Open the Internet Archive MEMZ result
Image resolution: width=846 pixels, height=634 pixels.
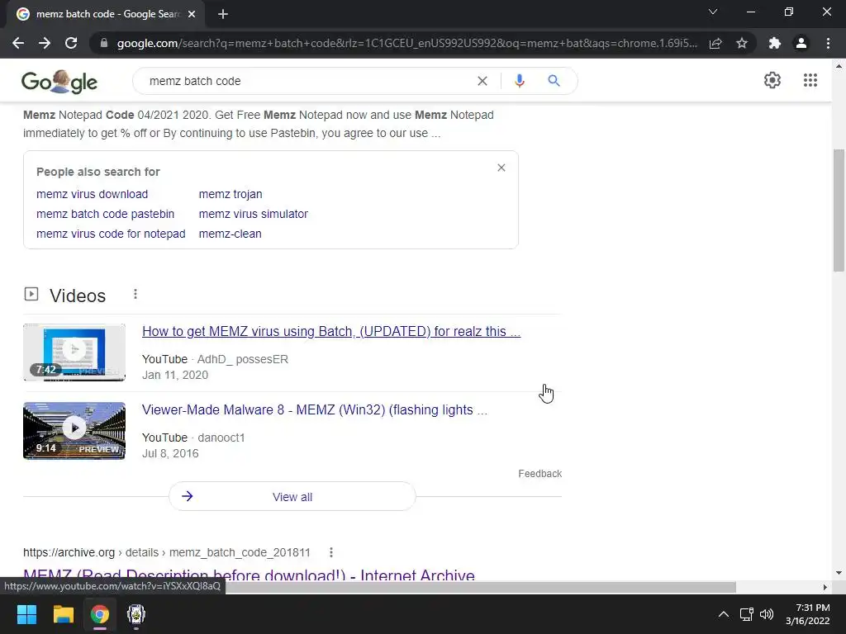click(249, 575)
